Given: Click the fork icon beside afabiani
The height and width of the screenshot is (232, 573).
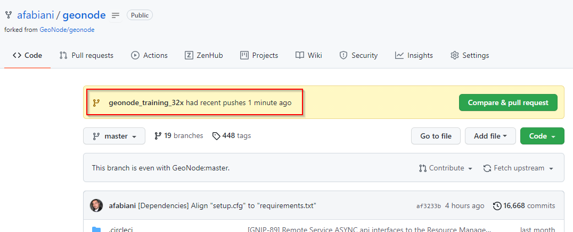Looking at the screenshot, I should point(8,15).
